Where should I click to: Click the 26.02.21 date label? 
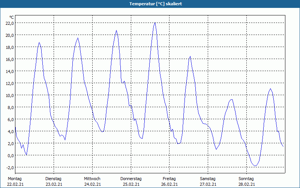click(x=169, y=184)
